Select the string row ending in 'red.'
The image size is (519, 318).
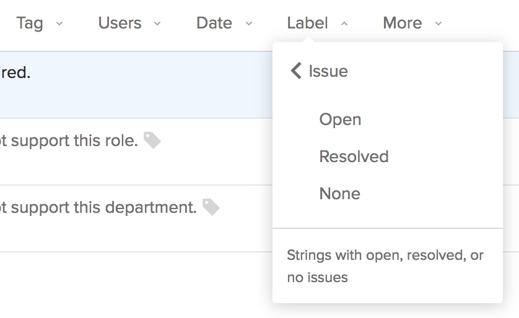[136, 85]
